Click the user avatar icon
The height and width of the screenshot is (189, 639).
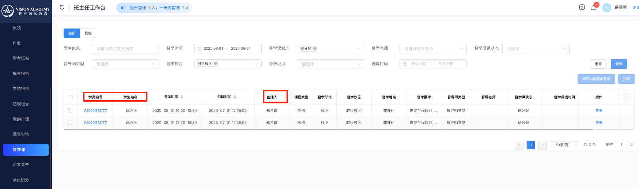607,8
